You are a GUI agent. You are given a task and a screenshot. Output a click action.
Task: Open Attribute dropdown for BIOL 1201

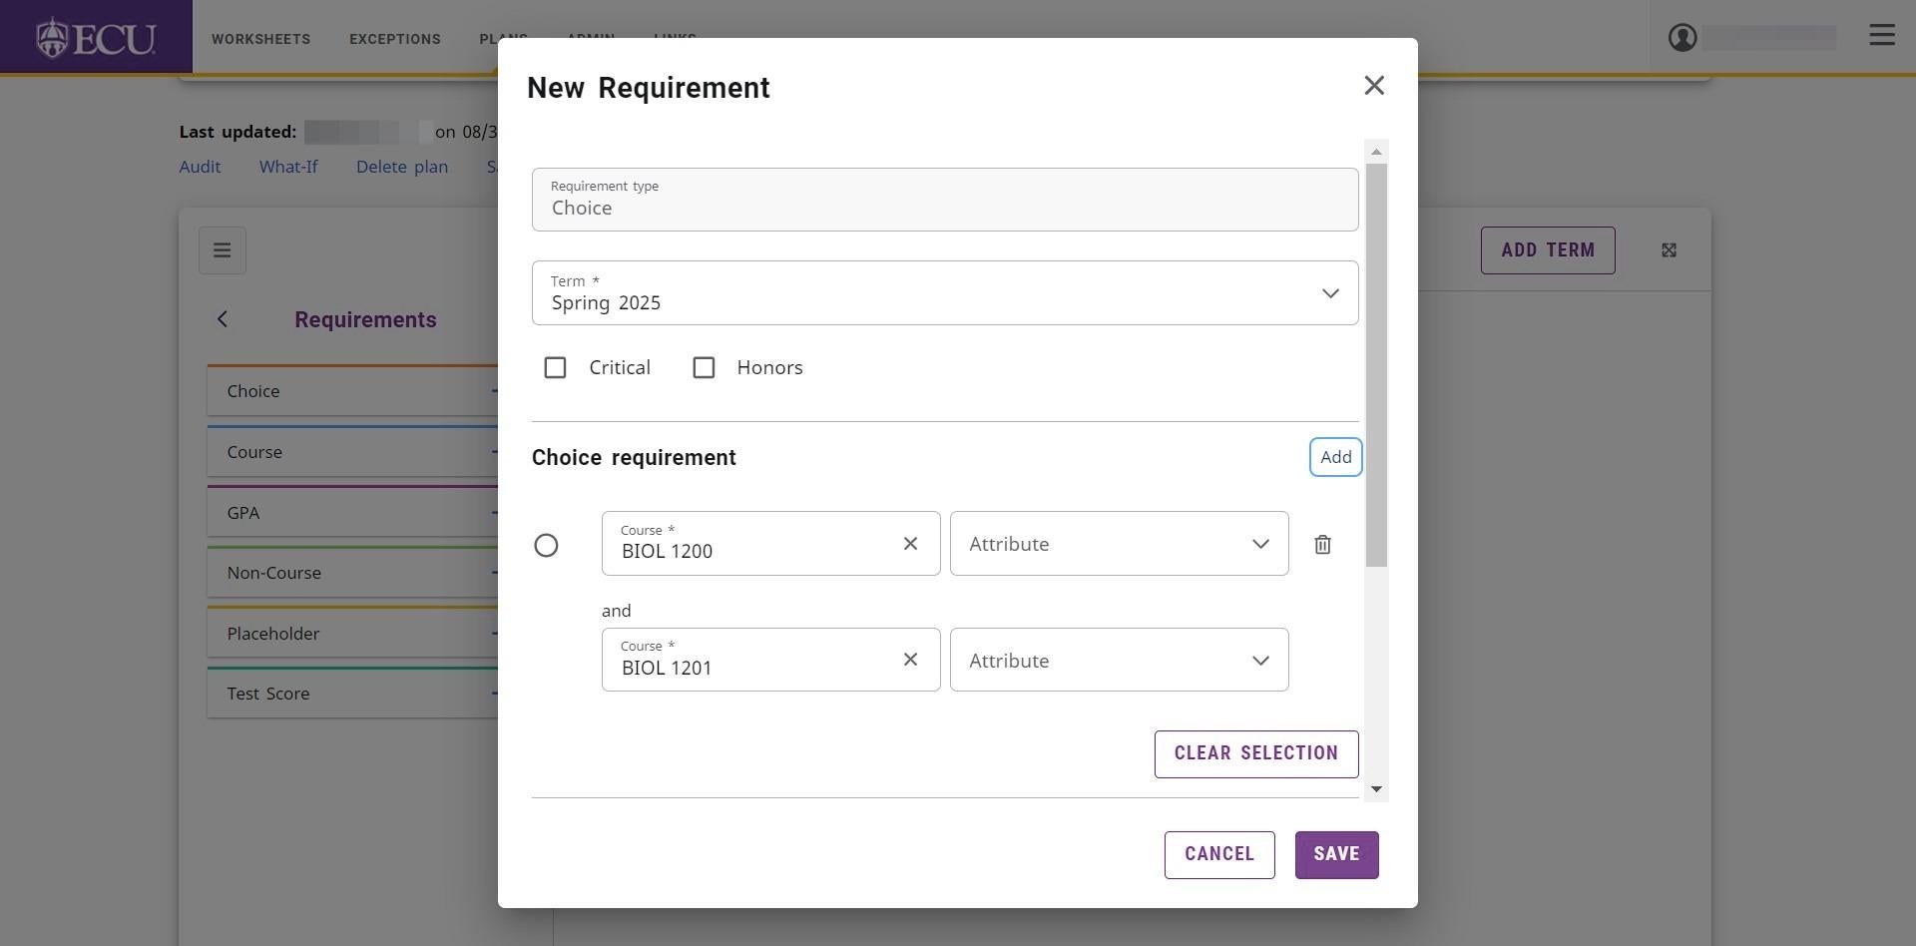(1119, 660)
